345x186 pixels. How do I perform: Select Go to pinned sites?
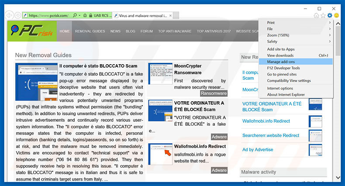tap(296, 74)
